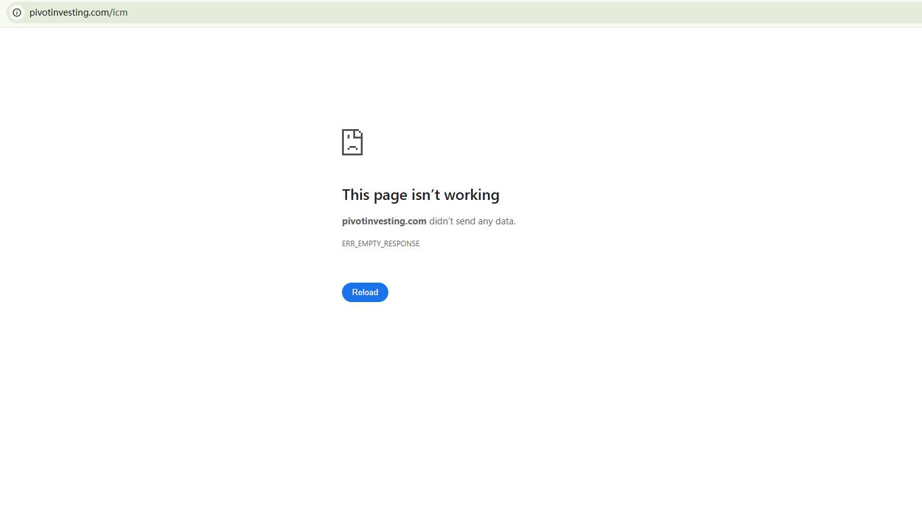Click the ERR_EMPTY_RESPONSE error code text
Image resolution: width=922 pixels, height=517 pixels.
tap(381, 244)
